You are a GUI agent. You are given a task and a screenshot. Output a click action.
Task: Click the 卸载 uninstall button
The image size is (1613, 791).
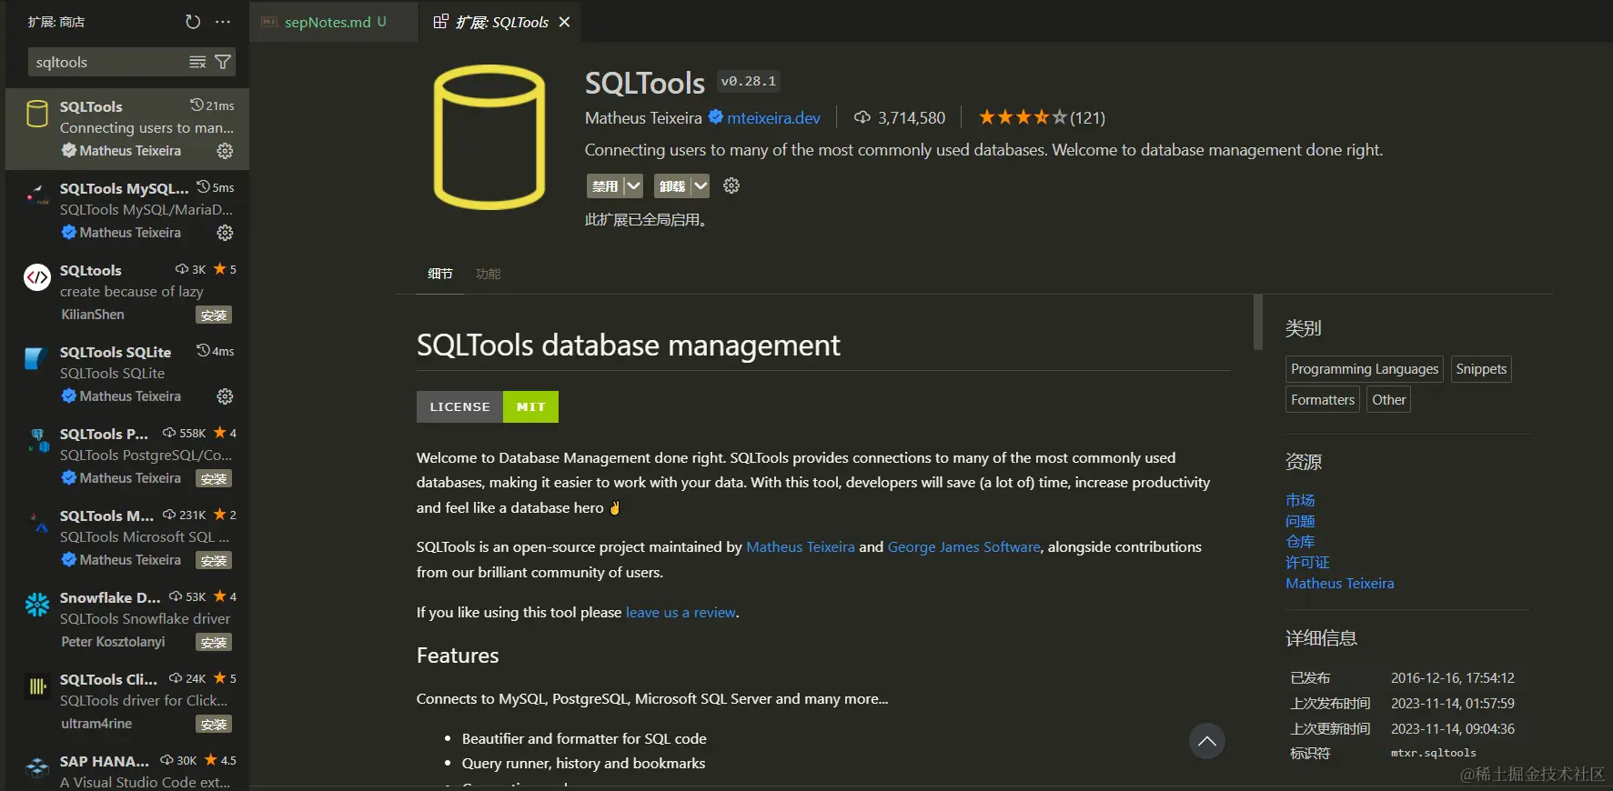pyautogui.click(x=672, y=186)
